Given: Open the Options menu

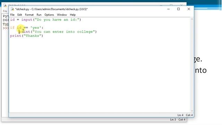Looking at the screenshot, I should pyautogui.click(x=49, y=15).
